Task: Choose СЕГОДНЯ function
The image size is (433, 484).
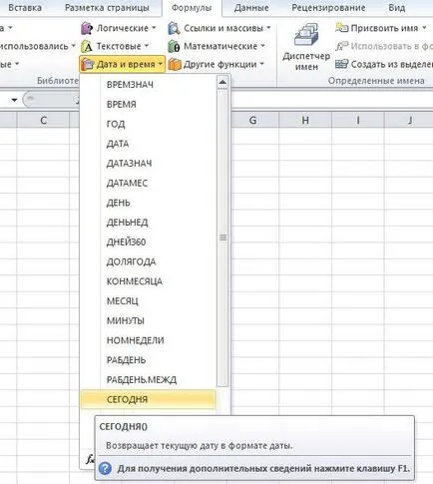Action: tap(149, 399)
